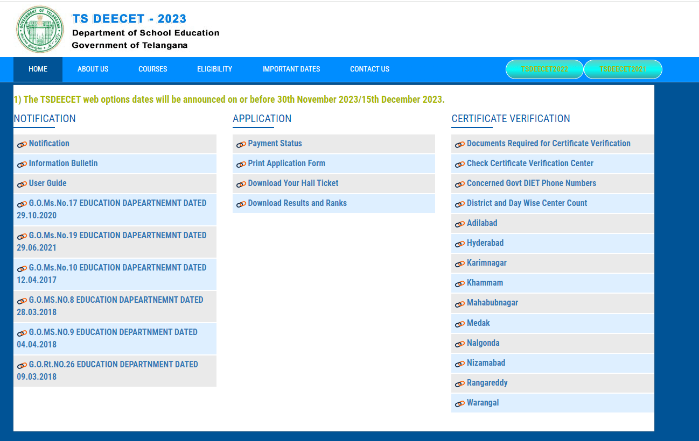Select the Warangal district link

[x=483, y=403]
